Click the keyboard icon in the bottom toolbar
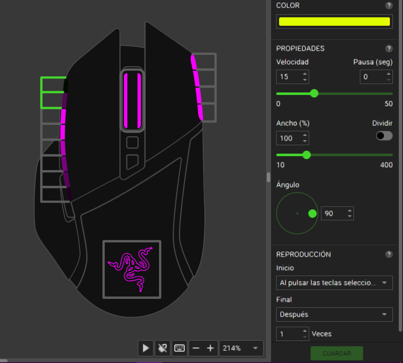 [x=179, y=348]
